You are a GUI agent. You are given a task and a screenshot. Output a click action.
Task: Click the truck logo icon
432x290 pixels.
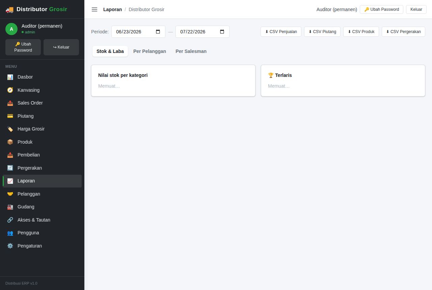pyautogui.click(x=9, y=9)
